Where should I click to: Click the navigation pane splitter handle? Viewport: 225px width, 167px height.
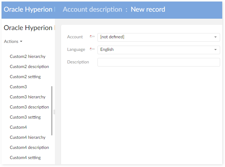tap(54, 112)
